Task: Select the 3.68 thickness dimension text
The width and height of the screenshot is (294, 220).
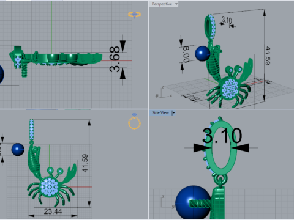Action: tap(115, 59)
